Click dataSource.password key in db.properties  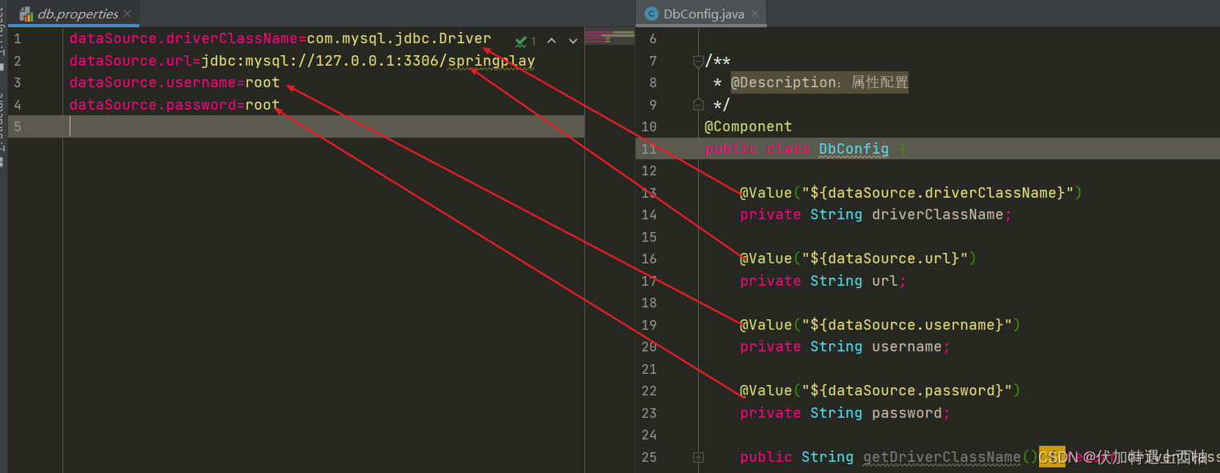153,105
